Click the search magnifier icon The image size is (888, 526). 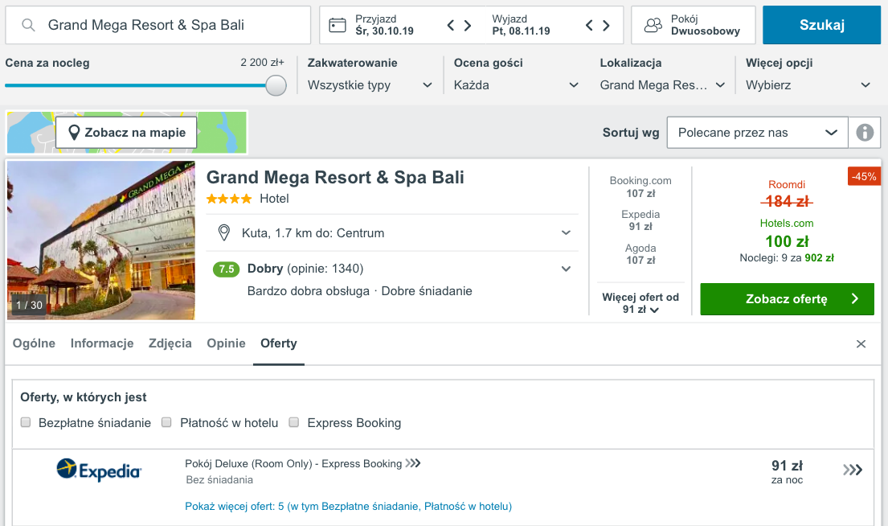(28, 25)
